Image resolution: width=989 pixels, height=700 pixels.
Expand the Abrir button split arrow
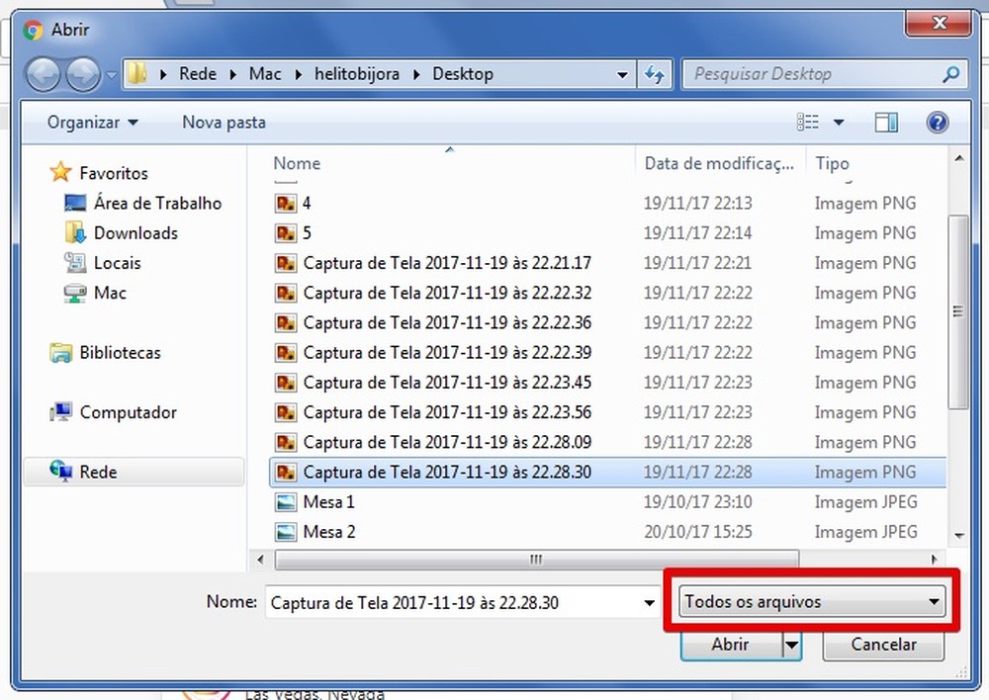point(791,645)
